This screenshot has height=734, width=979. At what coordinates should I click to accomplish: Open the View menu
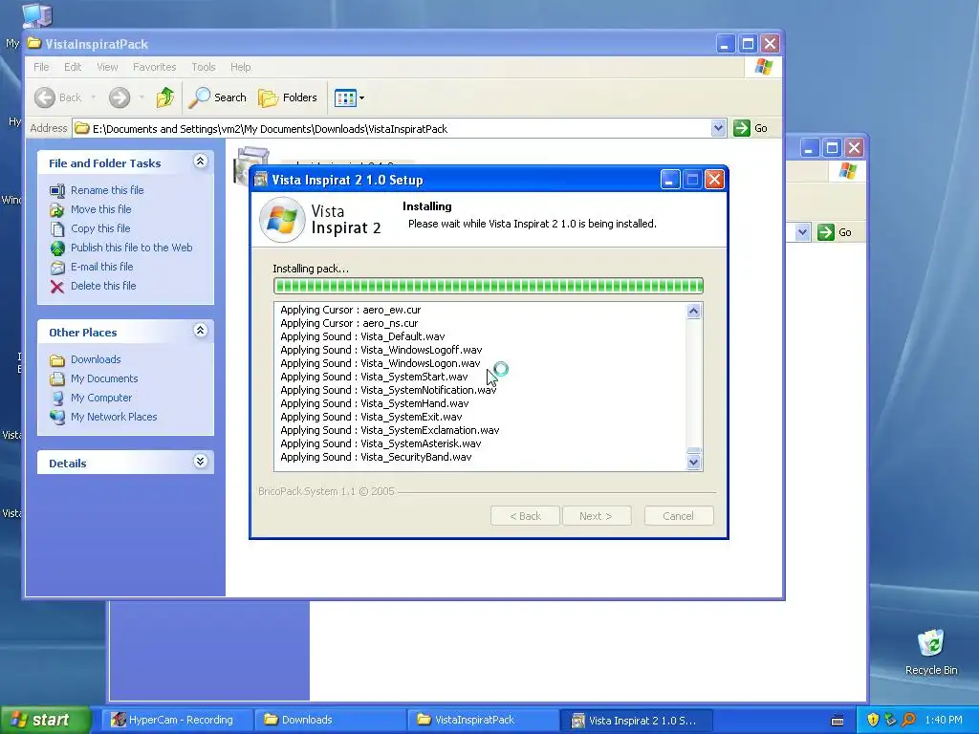pos(107,67)
